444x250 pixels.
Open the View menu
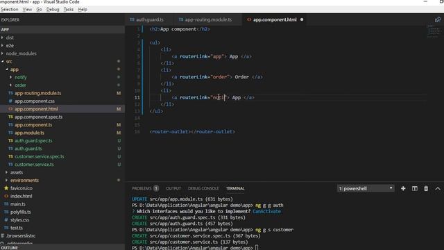click(27, 9)
